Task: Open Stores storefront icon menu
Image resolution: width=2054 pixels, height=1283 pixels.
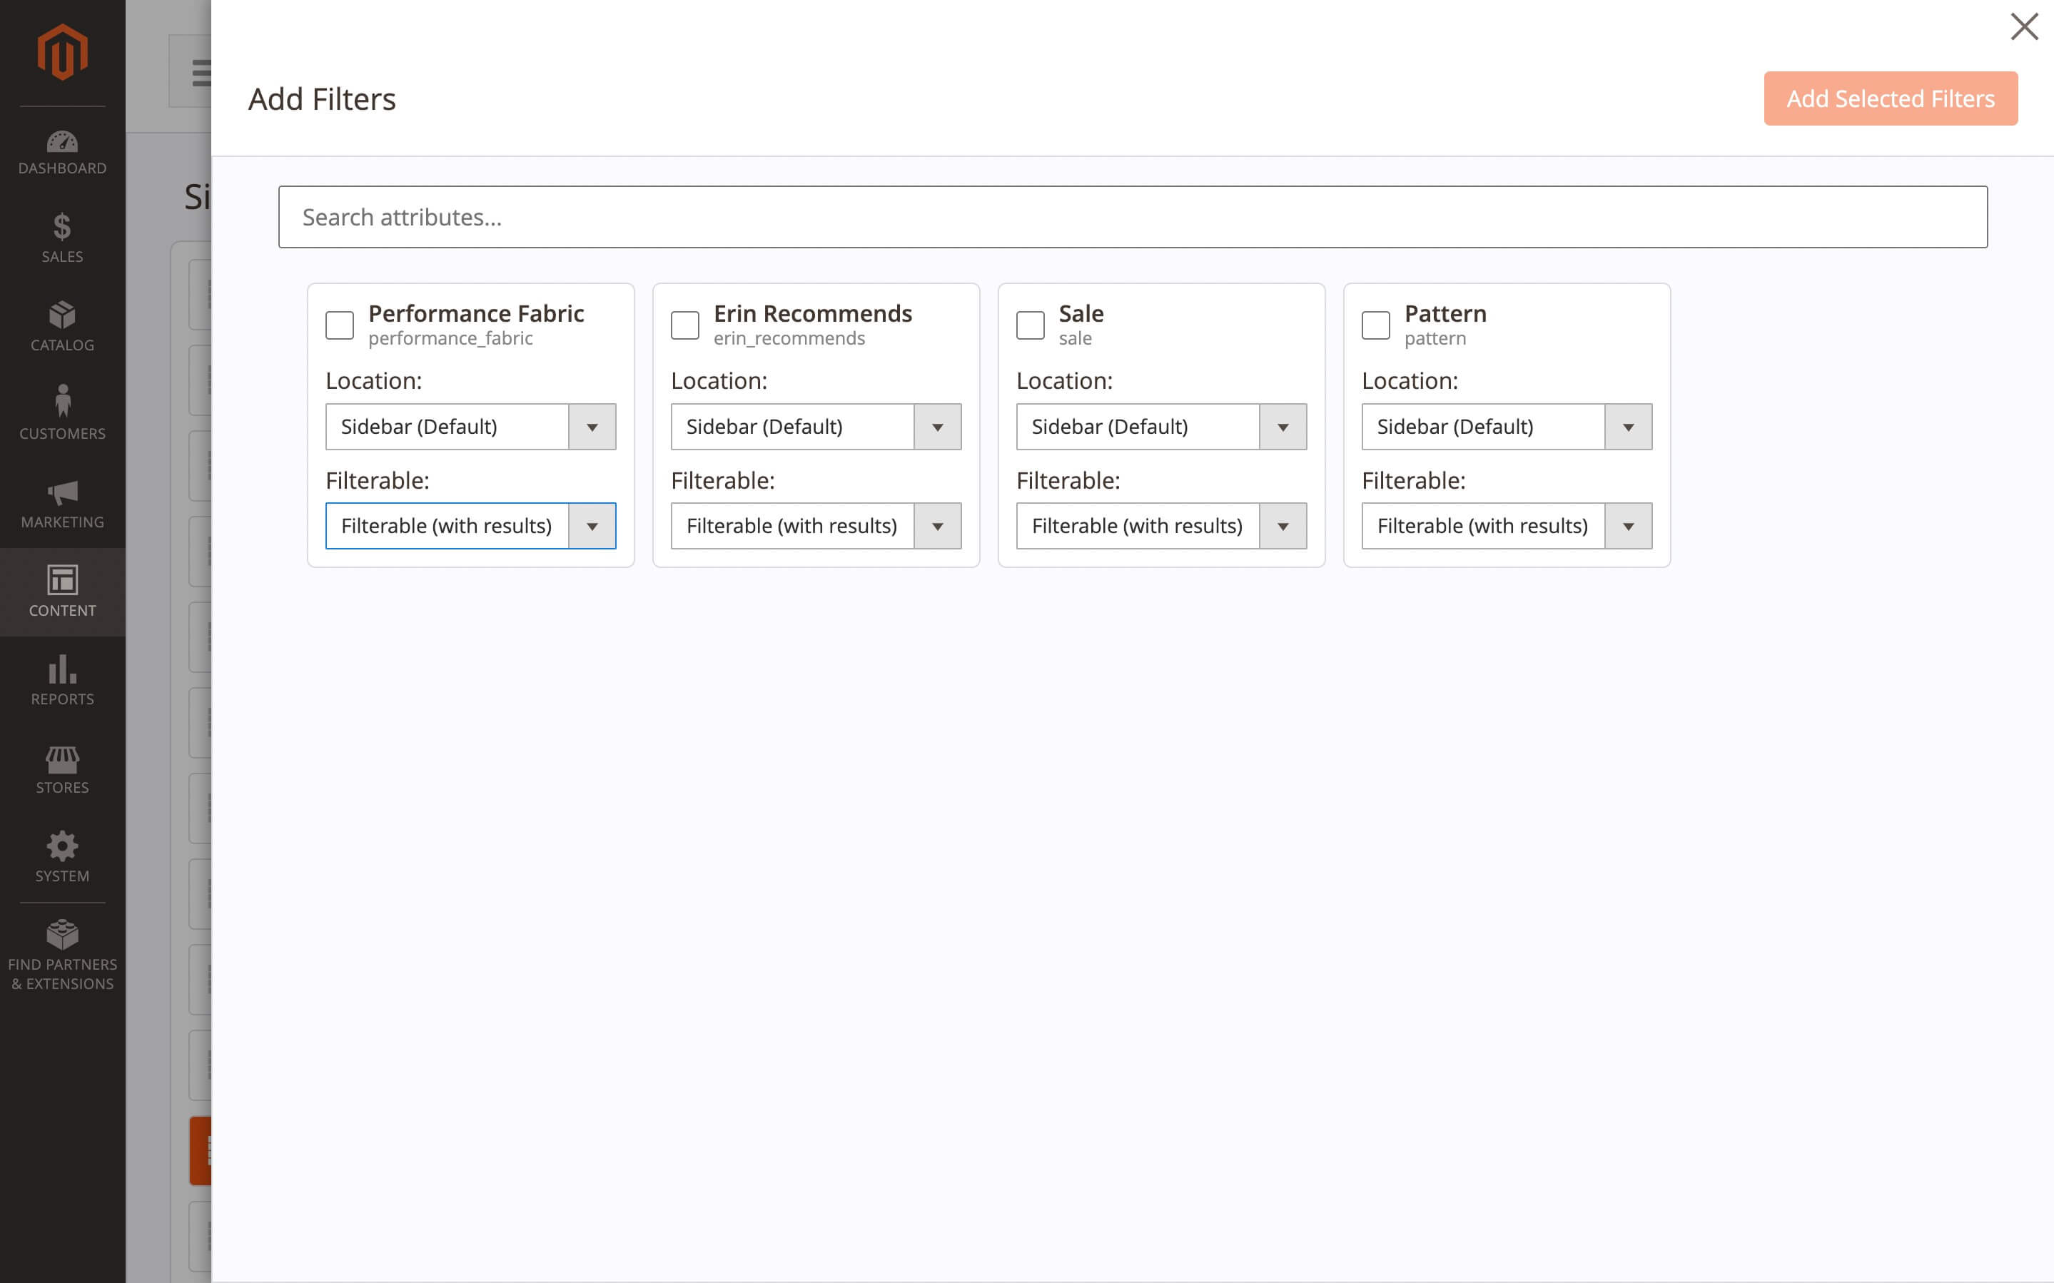Action: pyautogui.click(x=62, y=759)
